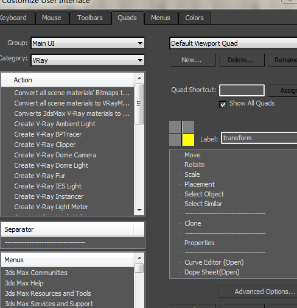Select the yellow bottom-right quad swatch
This screenshot has height=308, width=297.
[188, 140]
